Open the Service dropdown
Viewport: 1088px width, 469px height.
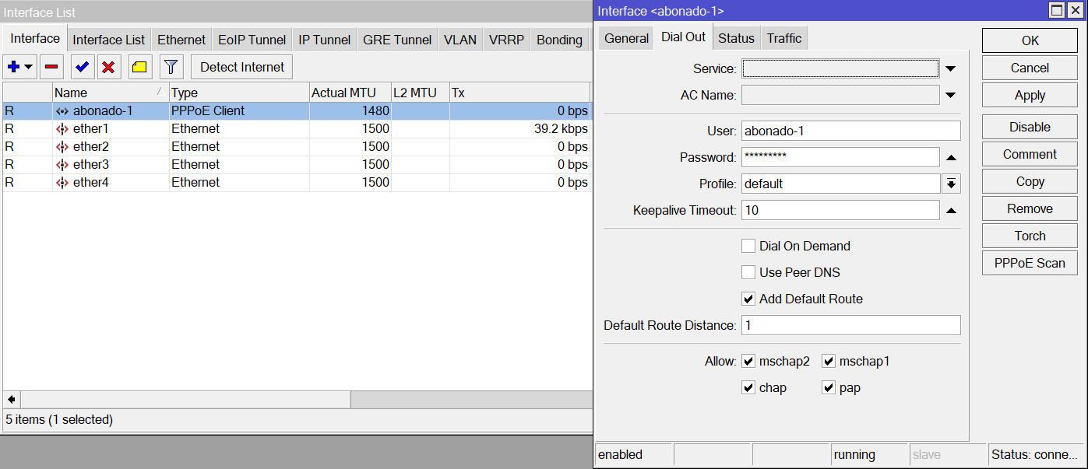(x=950, y=68)
